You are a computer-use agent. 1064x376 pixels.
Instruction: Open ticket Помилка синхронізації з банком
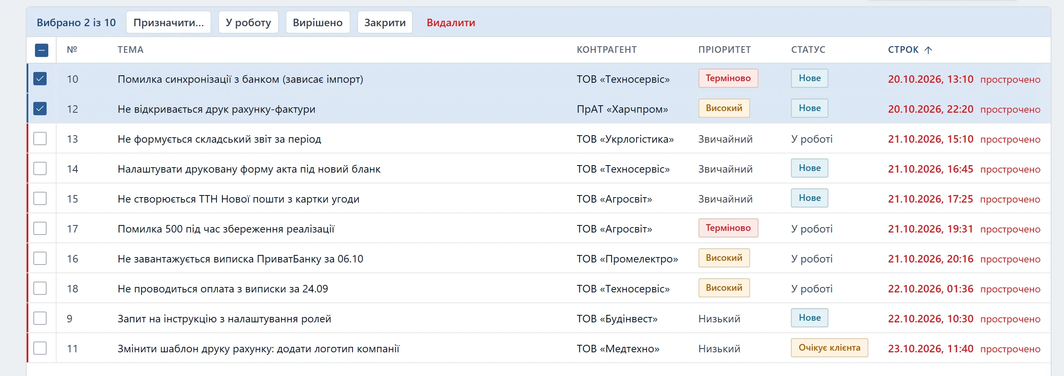point(240,79)
